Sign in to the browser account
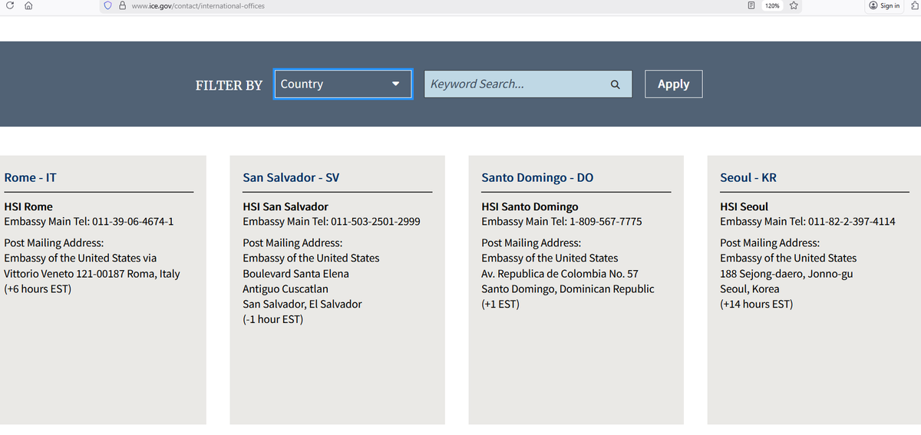921x435 pixels. pyautogui.click(x=884, y=5)
